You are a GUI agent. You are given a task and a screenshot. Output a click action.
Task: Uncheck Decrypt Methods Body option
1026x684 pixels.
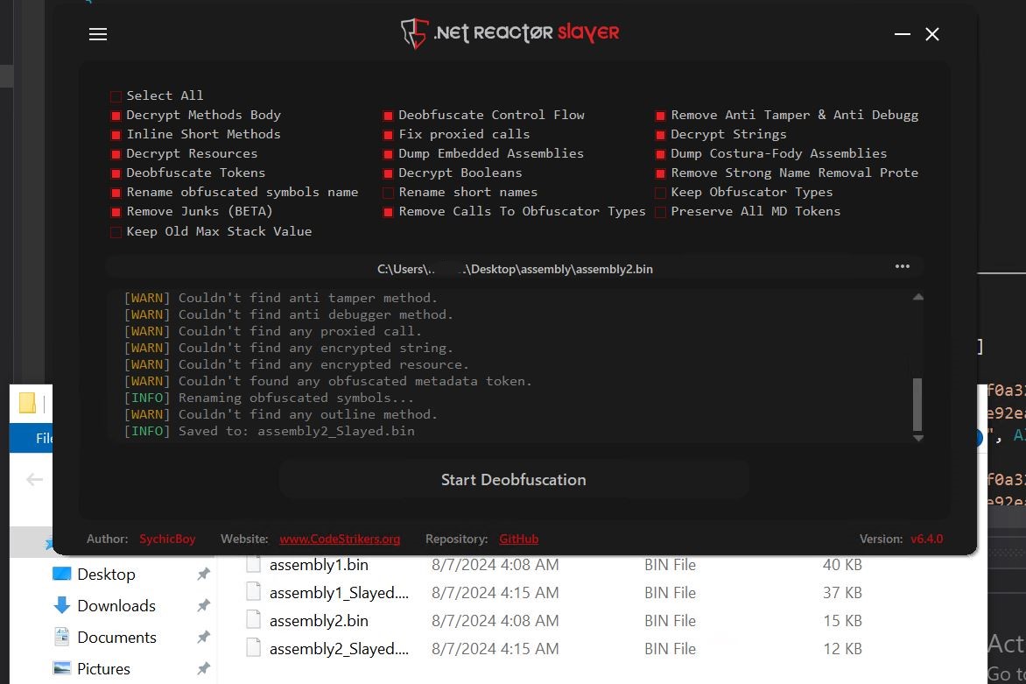116,116
